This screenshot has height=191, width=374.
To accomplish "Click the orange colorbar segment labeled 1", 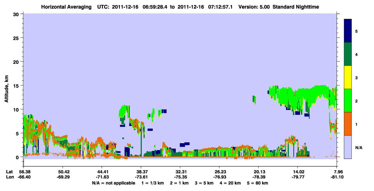I will (x=348, y=124).
